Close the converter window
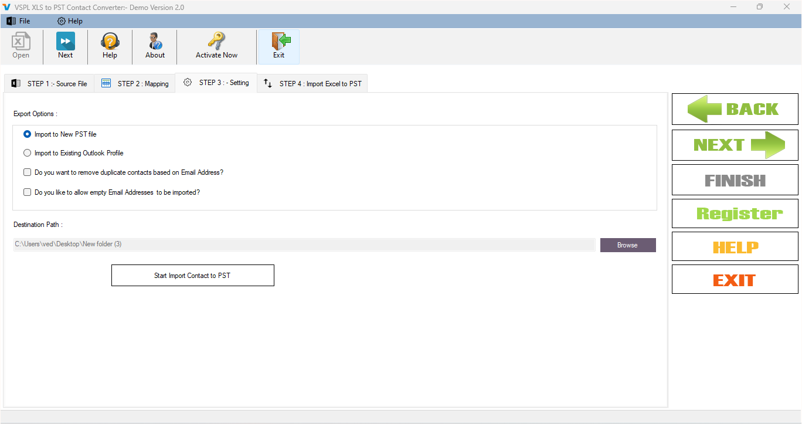 point(787,7)
